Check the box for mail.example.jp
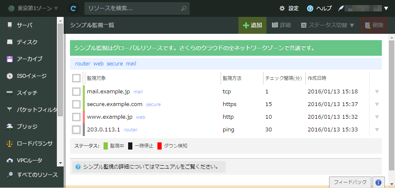This screenshot has height=188, width=395. [x=76, y=92]
